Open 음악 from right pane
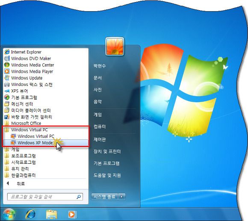 point(97,102)
